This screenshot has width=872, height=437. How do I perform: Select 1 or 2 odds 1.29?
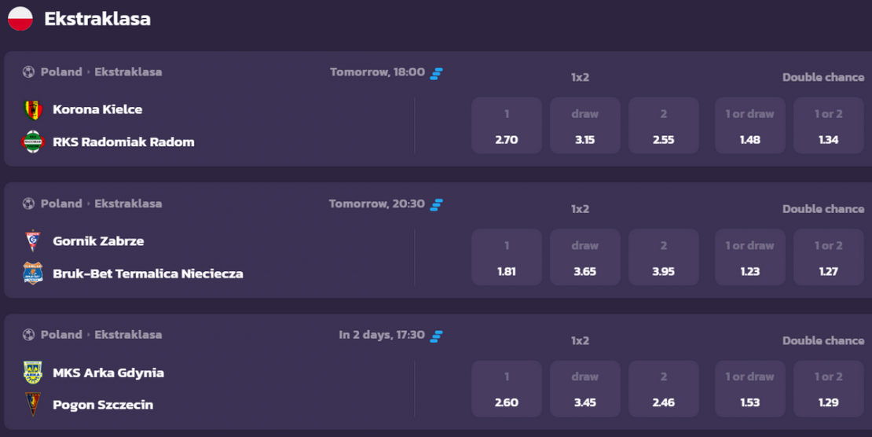[x=828, y=388]
